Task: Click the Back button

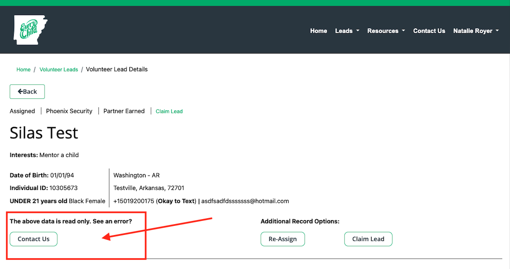Action: pos(27,92)
